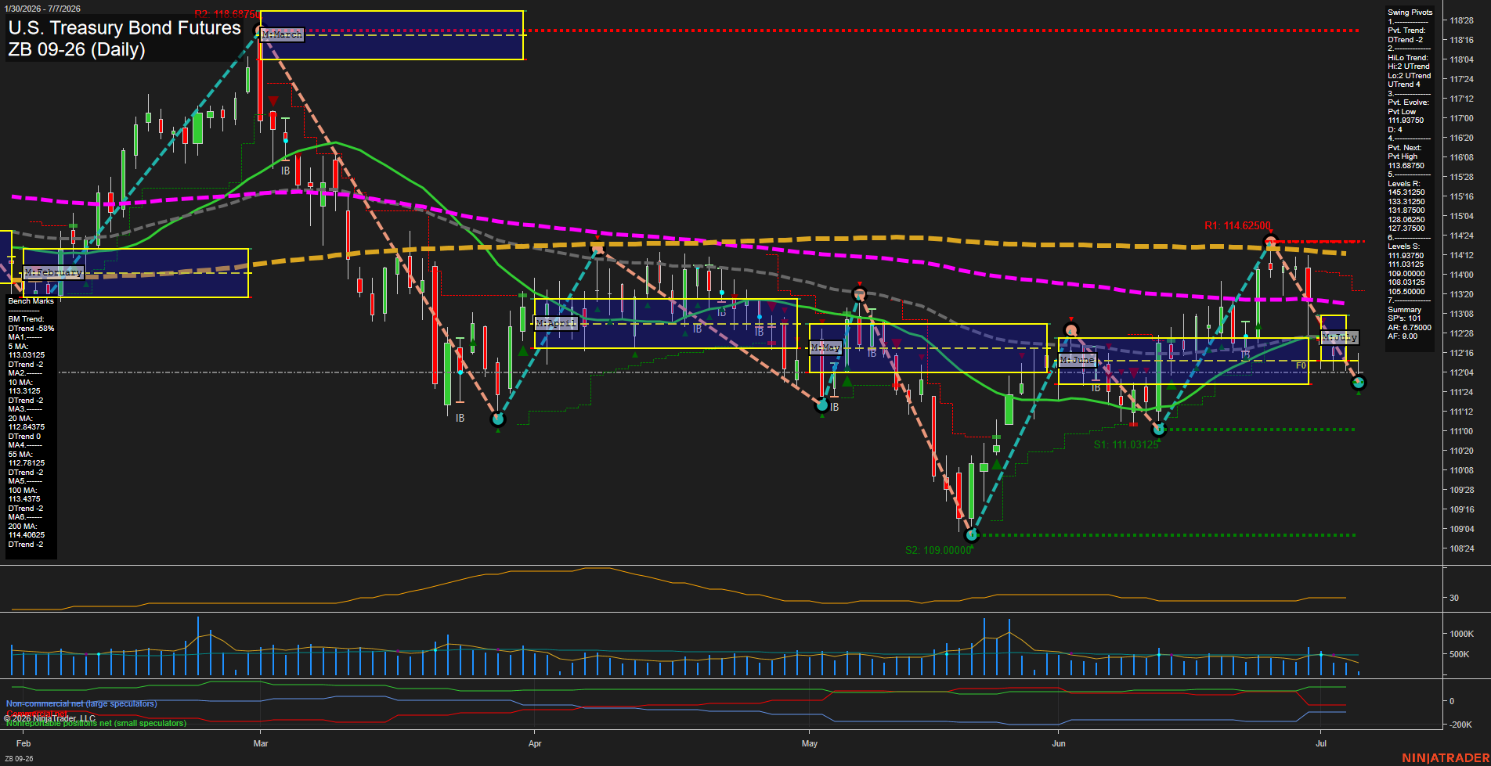The image size is (1491, 766).
Task: Click the swing high pivot marker near R1
Action: coord(1271,241)
